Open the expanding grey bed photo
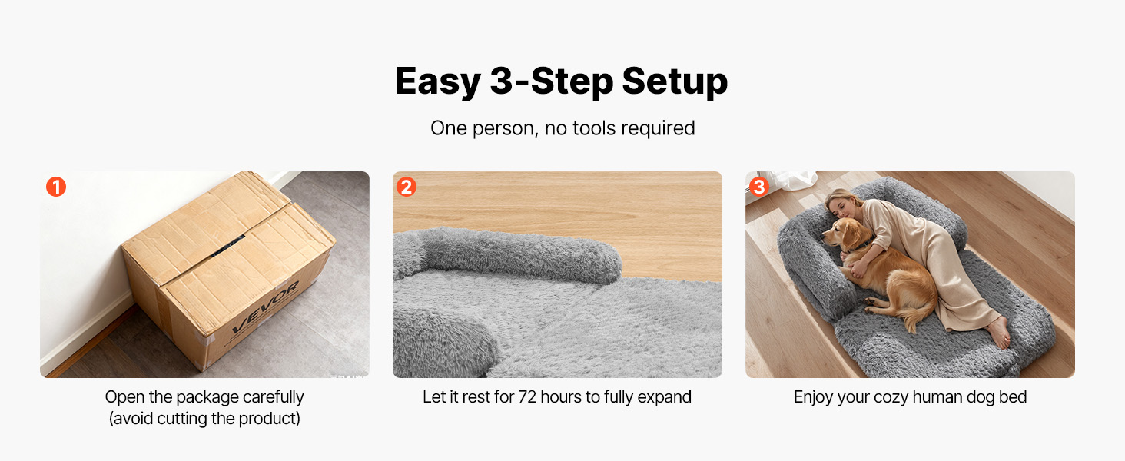1125x461 pixels. click(x=557, y=274)
